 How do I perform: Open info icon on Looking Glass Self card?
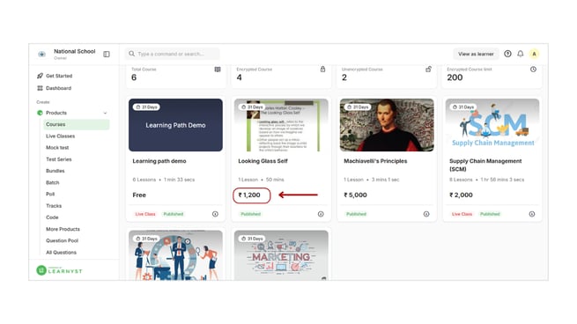point(321,214)
